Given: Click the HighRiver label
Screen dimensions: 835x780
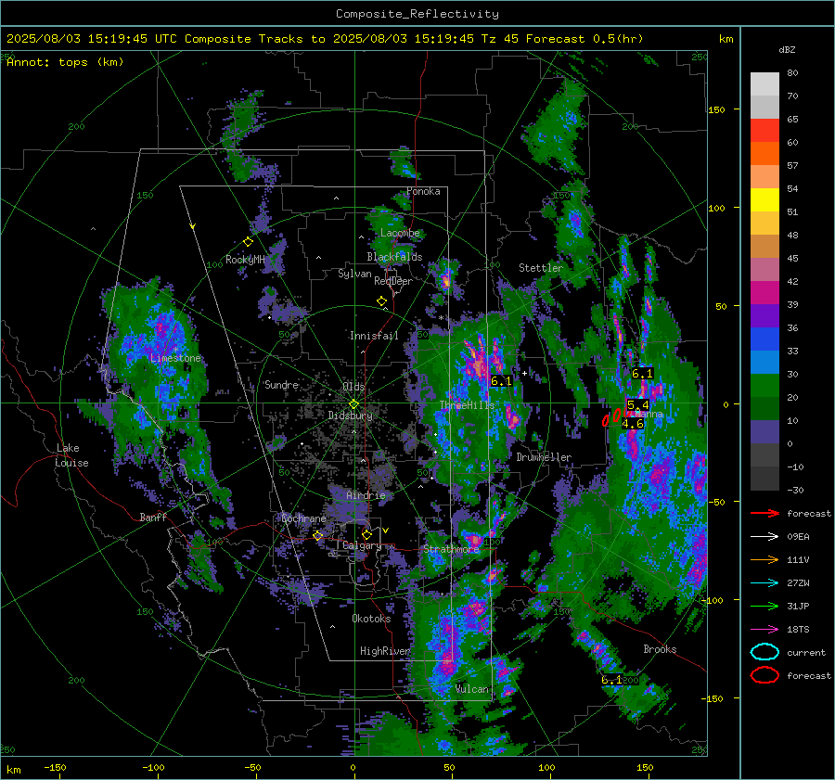Looking at the screenshot, I should 384,651.
